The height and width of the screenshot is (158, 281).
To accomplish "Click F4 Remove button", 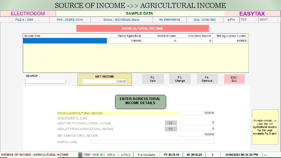I will pyautogui.click(x=207, y=79).
